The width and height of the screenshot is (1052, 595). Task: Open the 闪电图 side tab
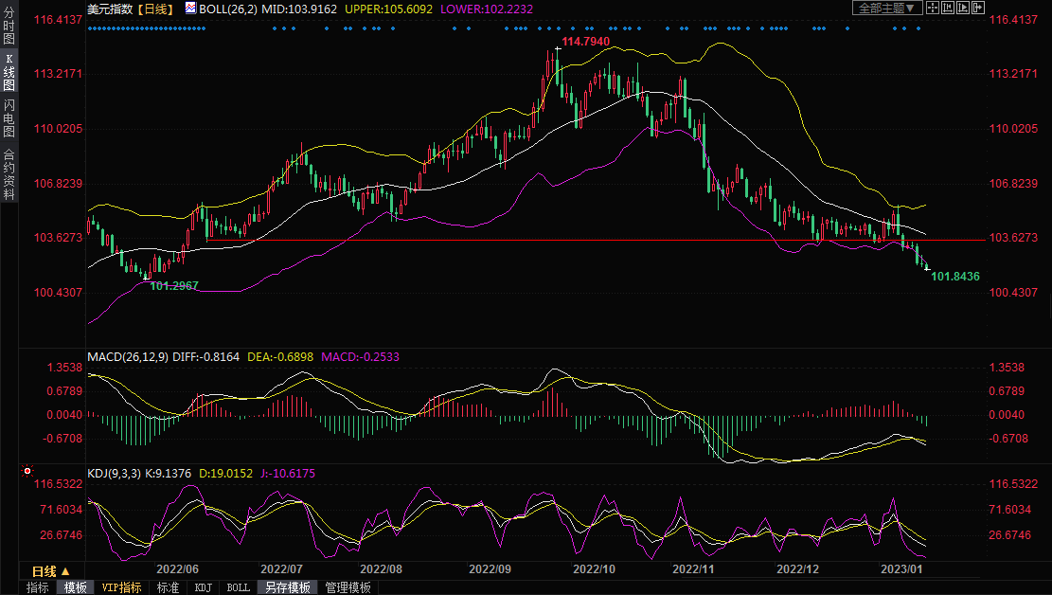click(9, 118)
